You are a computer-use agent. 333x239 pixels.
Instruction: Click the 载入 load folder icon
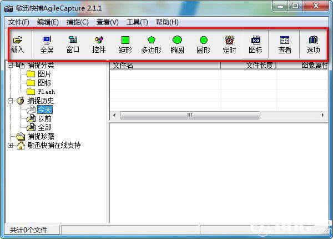click(18, 40)
